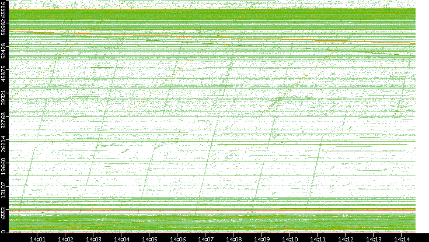Viewport: 429px width, 242px height.
Task: Click the 14:01 time axis label
Action: [x=37, y=239]
